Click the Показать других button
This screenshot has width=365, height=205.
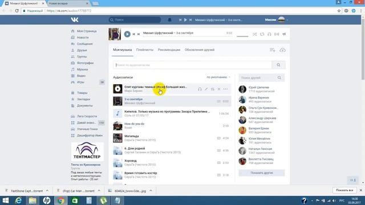pyautogui.click(x=262, y=173)
